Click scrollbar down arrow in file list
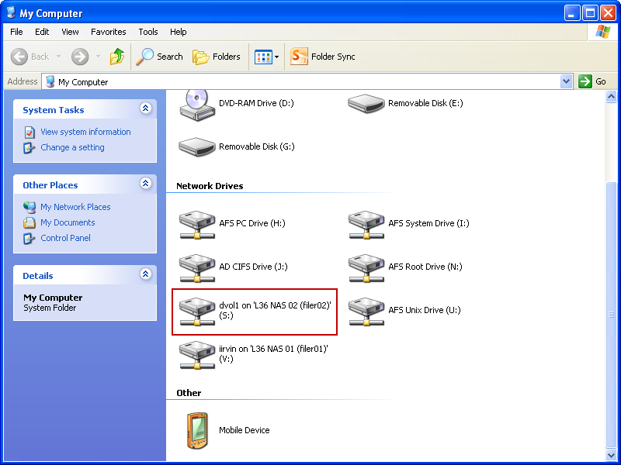The height and width of the screenshot is (465, 621). (611, 455)
